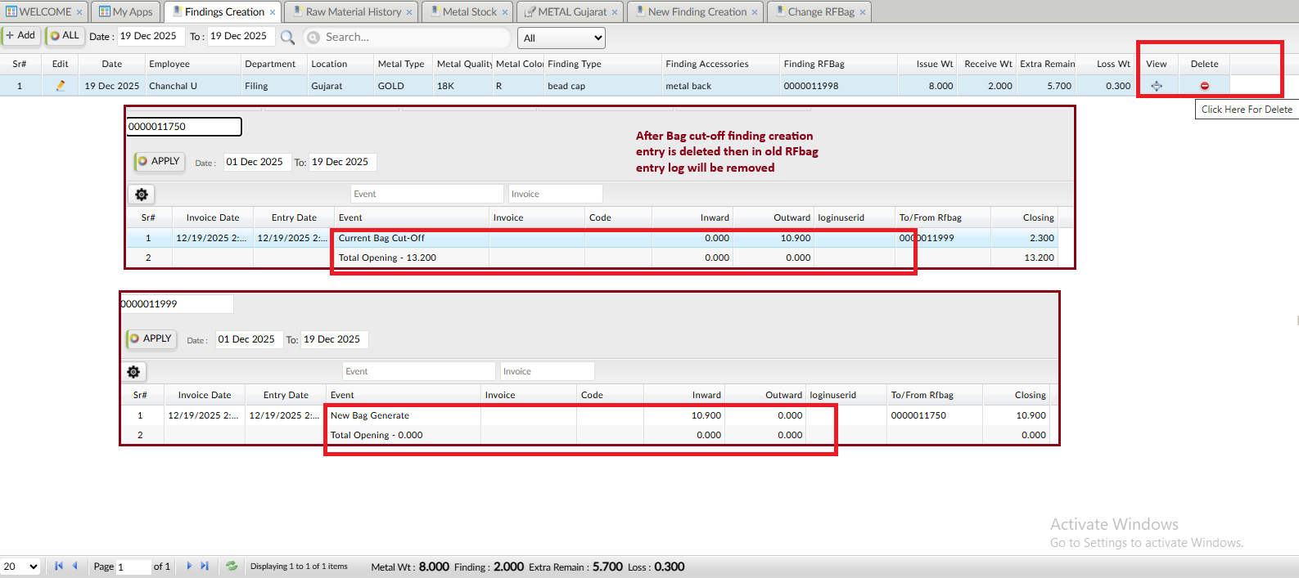Go to the last page using pager arrow
This screenshot has height=578, width=1299.
point(205,566)
